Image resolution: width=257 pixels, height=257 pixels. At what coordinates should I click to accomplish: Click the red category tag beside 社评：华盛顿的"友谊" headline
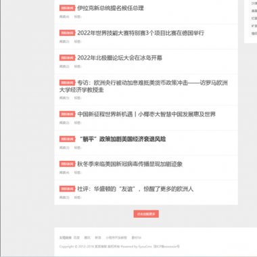coord(68,189)
